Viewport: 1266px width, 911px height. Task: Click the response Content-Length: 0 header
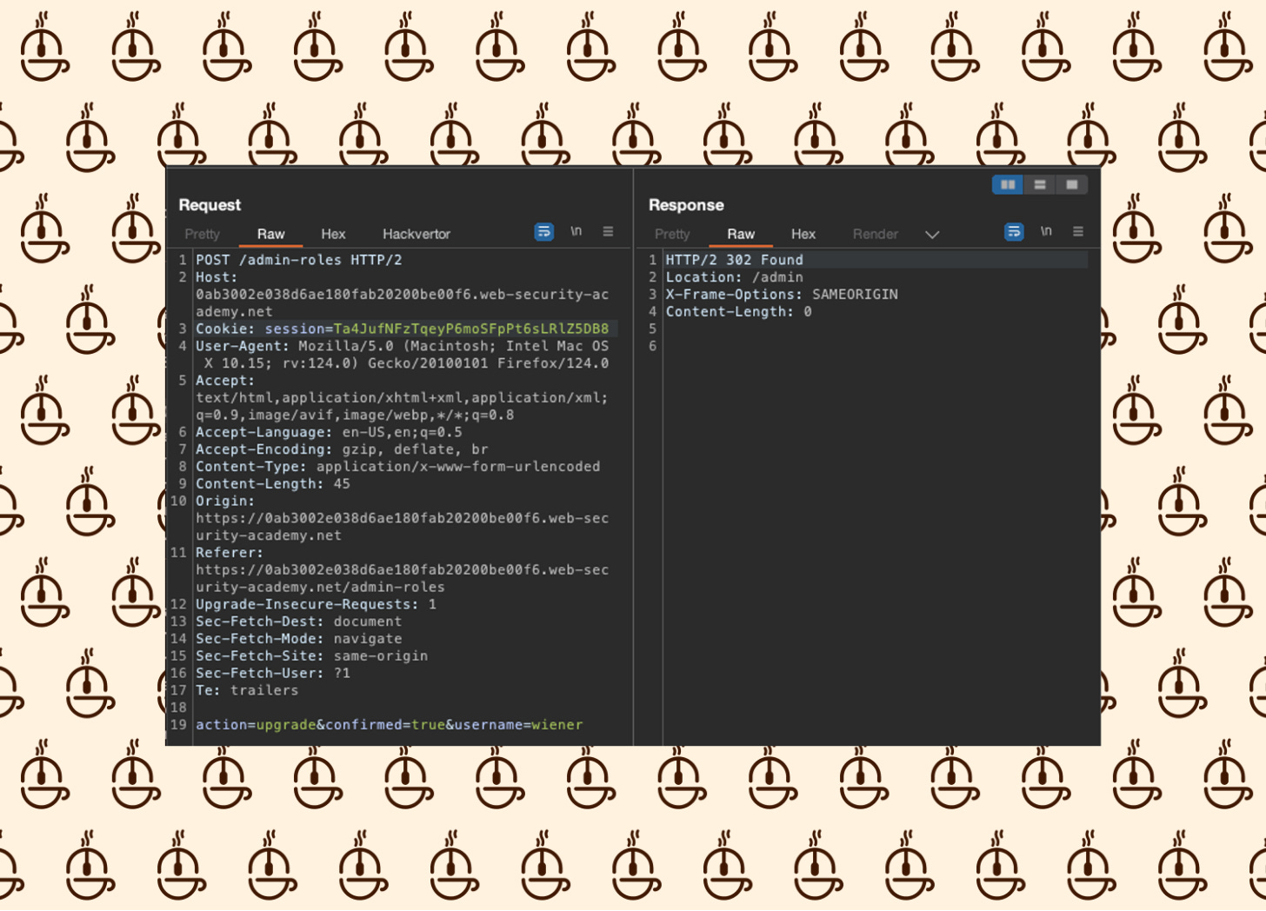pyautogui.click(x=739, y=312)
